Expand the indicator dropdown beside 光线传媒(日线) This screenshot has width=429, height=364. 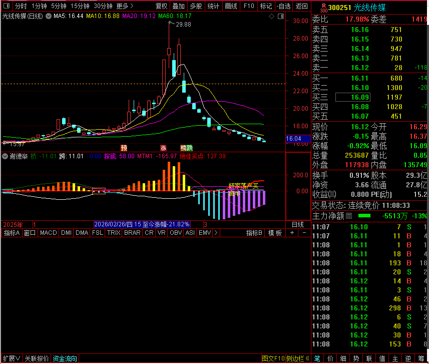48,16
